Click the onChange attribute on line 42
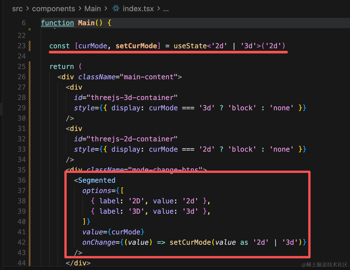Screen dimensions: 350x270 [99, 242]
